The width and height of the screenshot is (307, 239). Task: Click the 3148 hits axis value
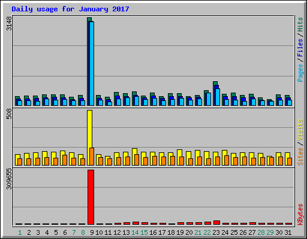[9, 23]
